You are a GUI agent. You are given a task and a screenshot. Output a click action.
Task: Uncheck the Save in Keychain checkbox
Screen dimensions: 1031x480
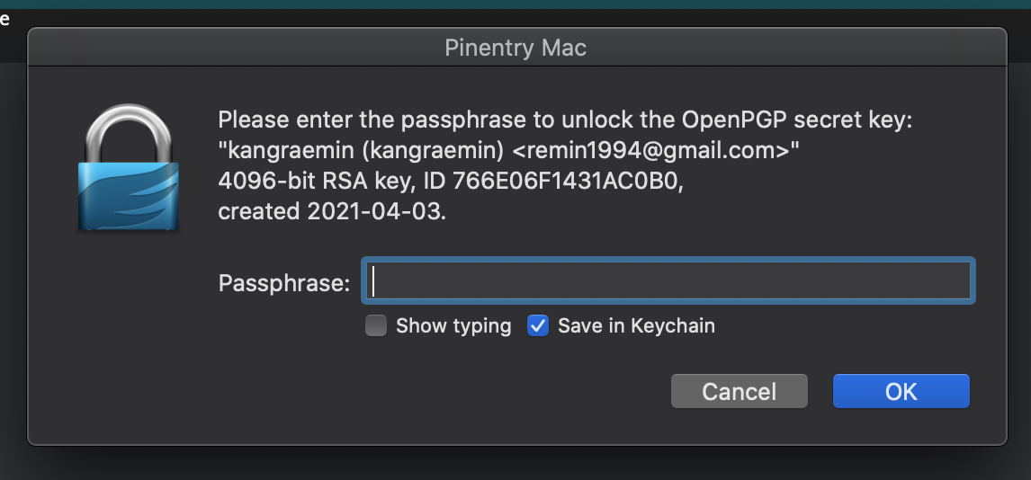point(538,325)
